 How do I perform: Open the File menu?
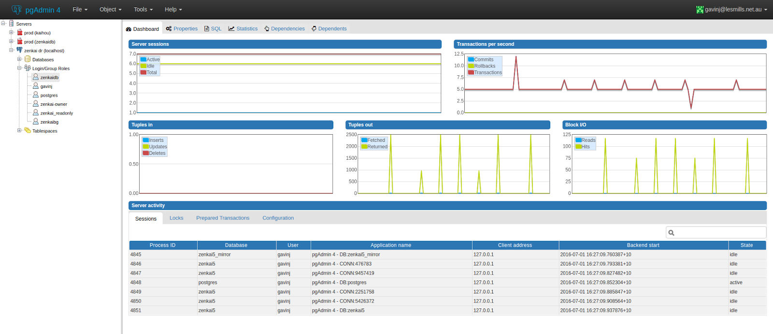click(80, 9)
